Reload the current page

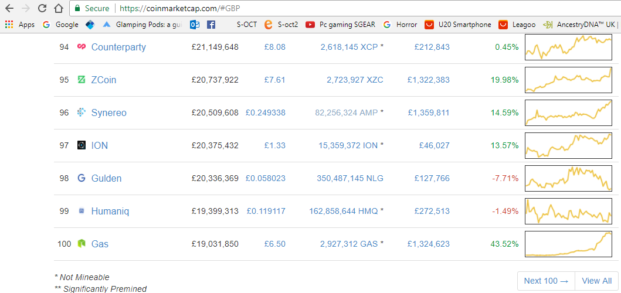42,8
